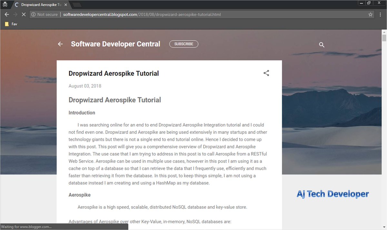Open the share icon next to the post title
Image resolution: width=387 pixels, height=230 pixels.
click(266, 73)
